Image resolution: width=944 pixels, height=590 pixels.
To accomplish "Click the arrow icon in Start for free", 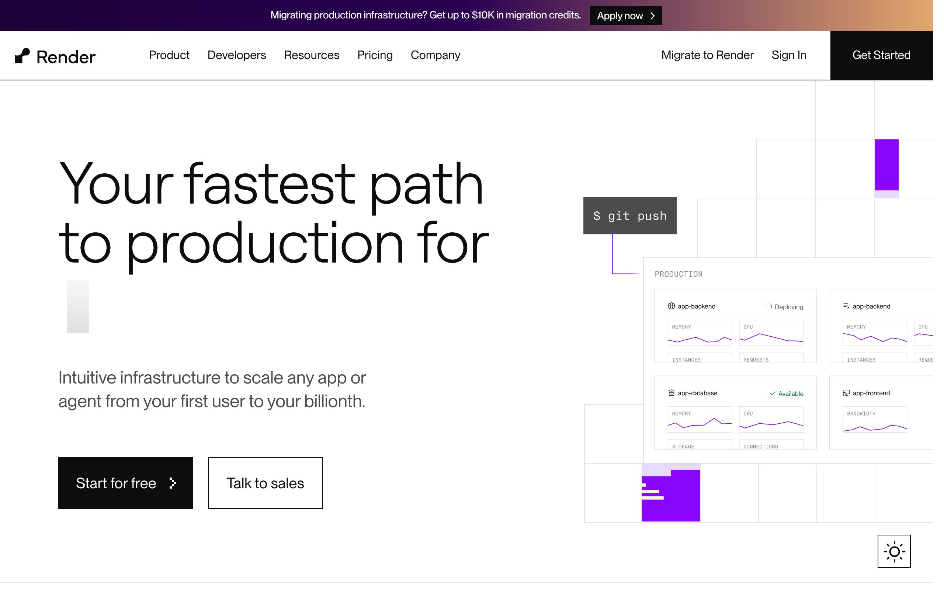I will coord(173,483).
